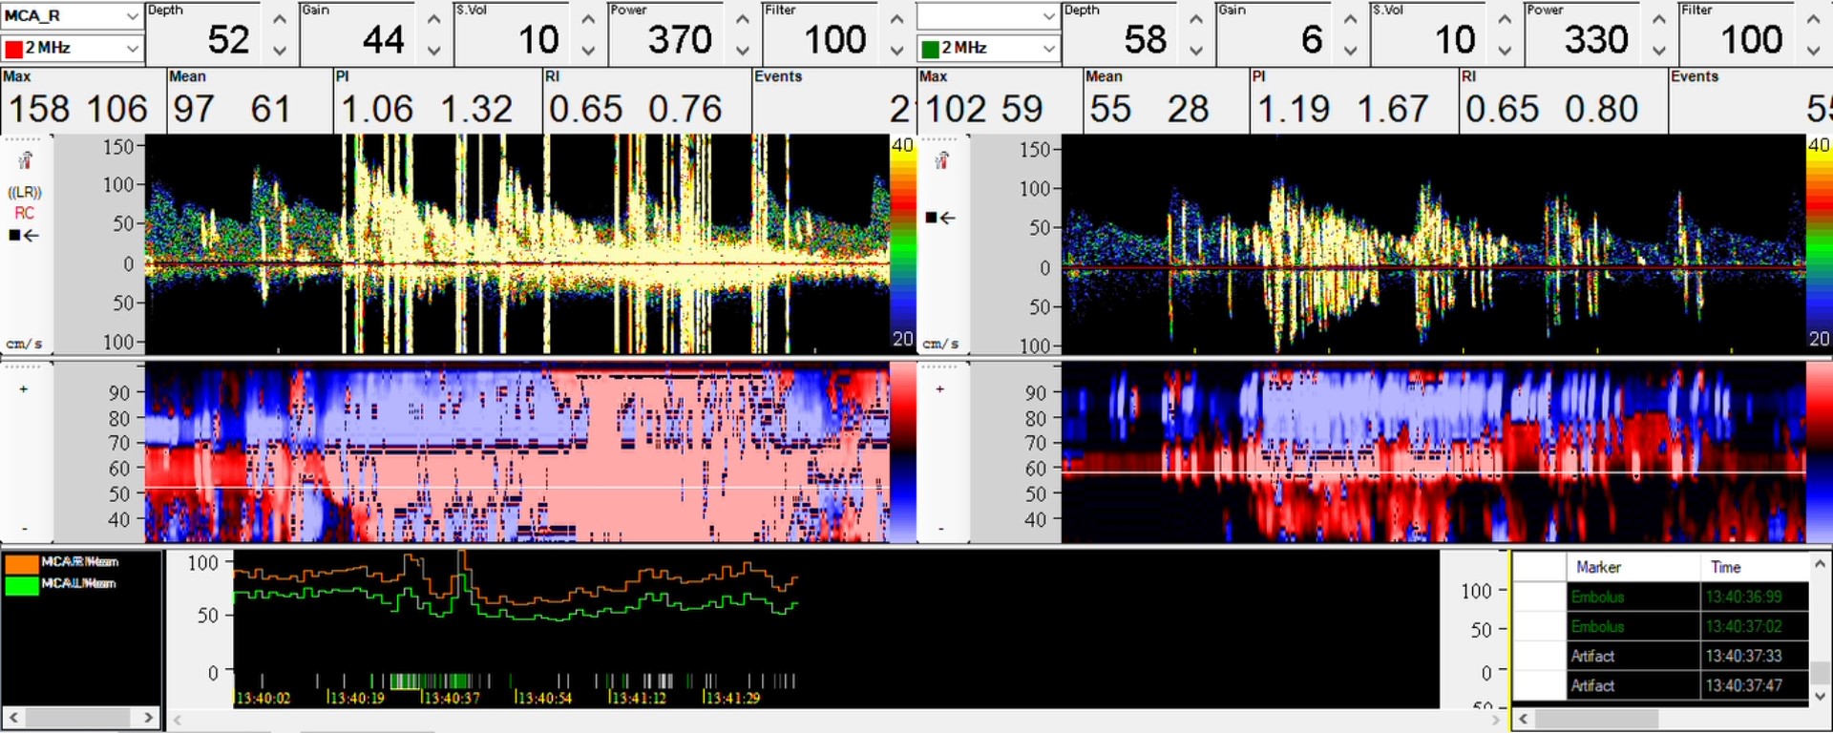Click the probe icon beside right spectrum
This screenshot has height=733, width=1833.
tap(941, 160)
